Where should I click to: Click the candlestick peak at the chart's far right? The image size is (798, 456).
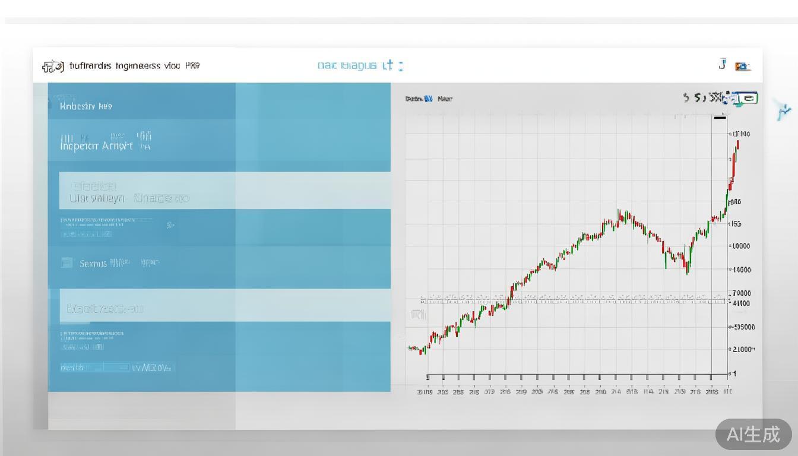(737, 144)
